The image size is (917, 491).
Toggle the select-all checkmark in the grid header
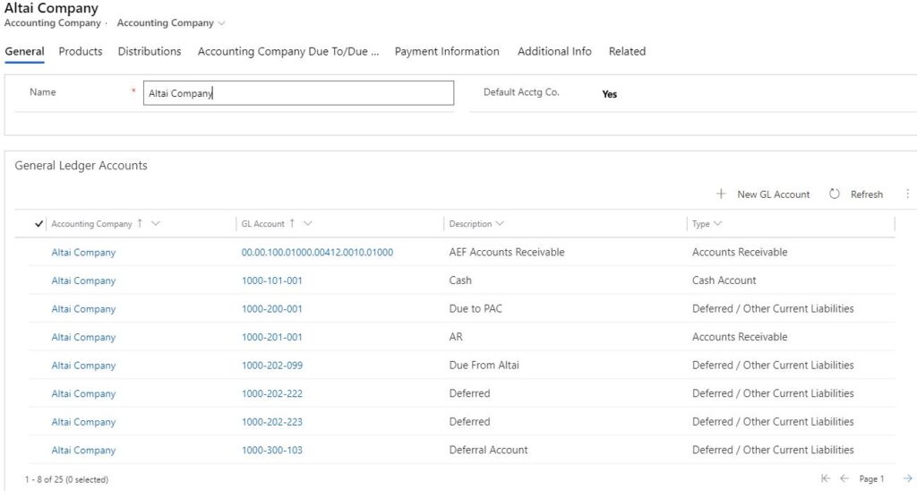point(39,224)
